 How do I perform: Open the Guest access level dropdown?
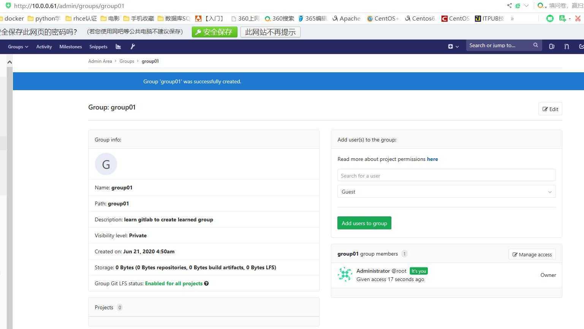point(446,192)
